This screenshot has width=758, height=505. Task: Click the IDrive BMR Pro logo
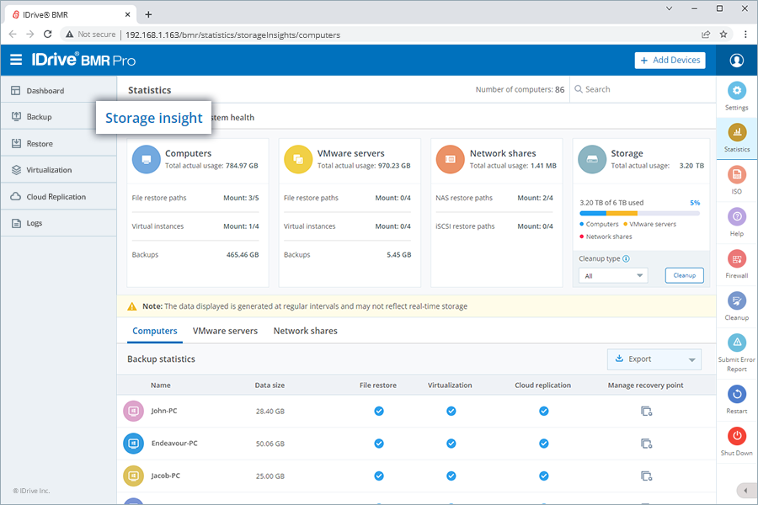(x=83, y=60)
